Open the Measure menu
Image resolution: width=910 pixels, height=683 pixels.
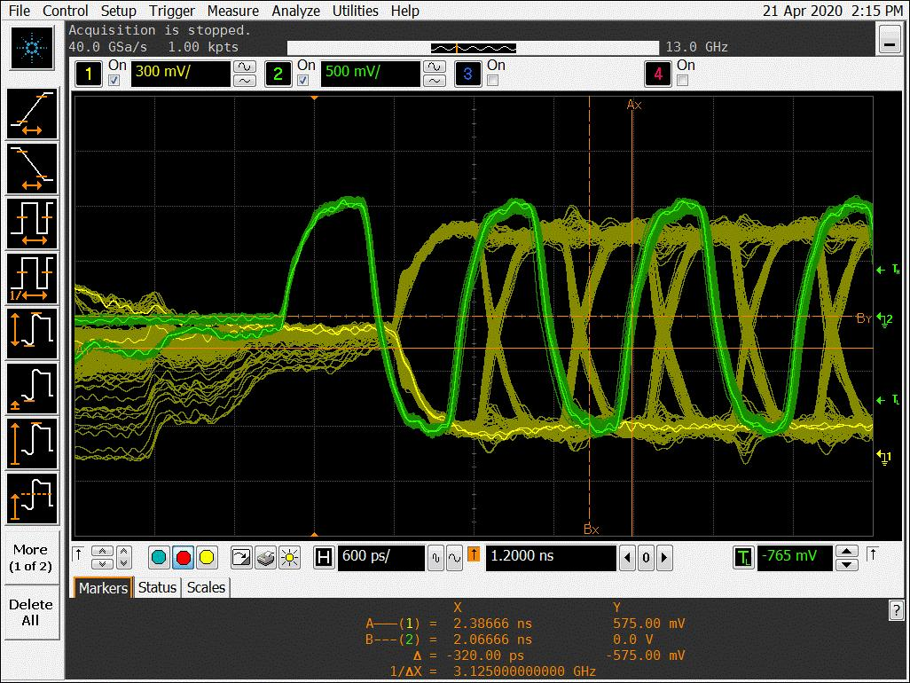click(233, 11)
